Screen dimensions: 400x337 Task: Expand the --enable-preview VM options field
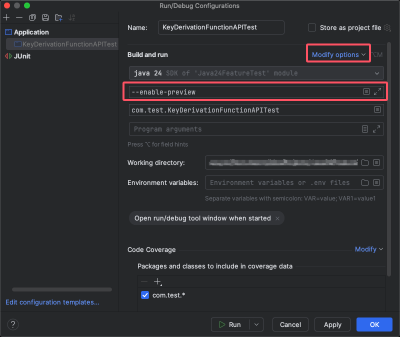377,91
